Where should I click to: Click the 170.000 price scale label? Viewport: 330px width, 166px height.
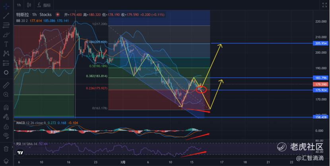coord(321,99)
